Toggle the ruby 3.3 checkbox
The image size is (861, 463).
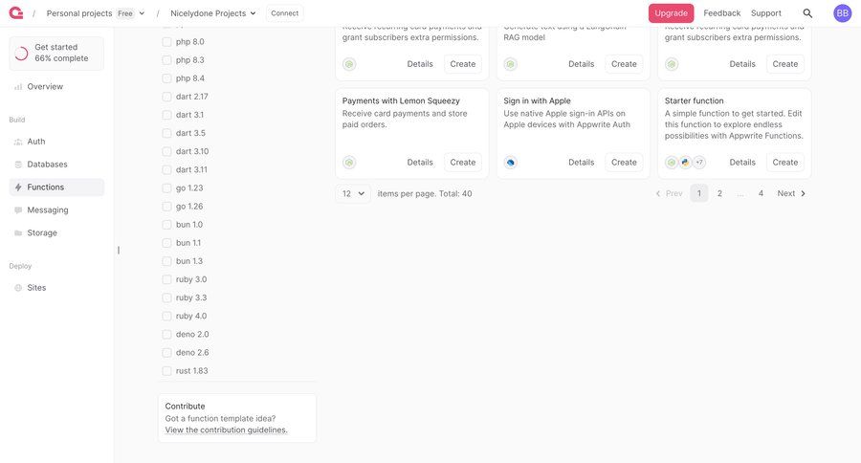166,298
